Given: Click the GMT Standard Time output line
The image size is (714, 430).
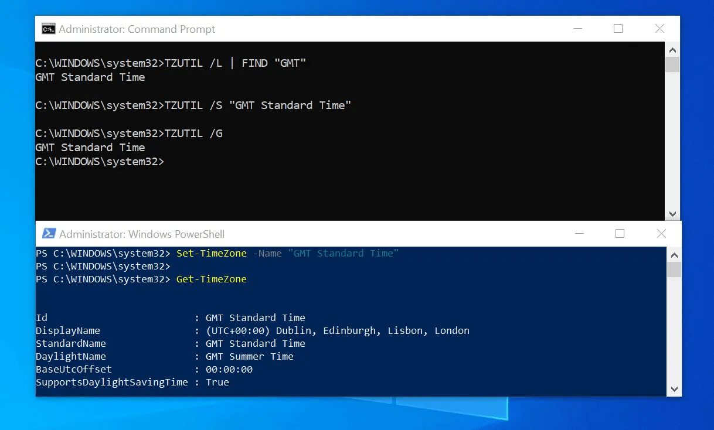Looking at the screenshot, I should tap(90, 77).
